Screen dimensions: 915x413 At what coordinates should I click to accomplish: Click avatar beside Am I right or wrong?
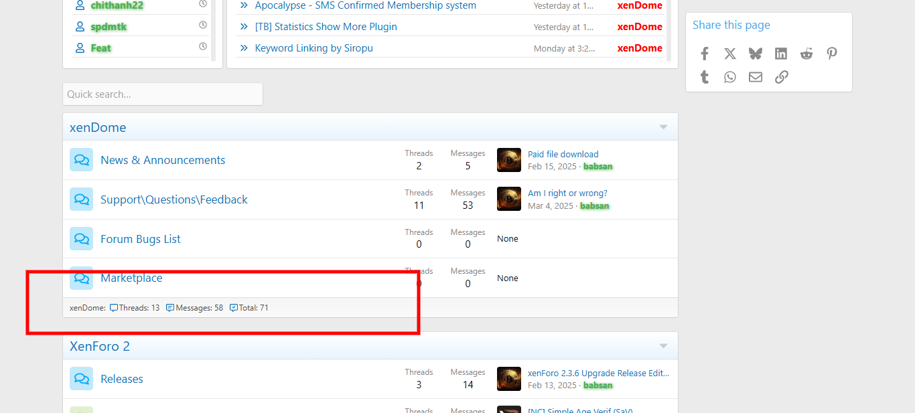pyautogui.click(x=509, y=199)
